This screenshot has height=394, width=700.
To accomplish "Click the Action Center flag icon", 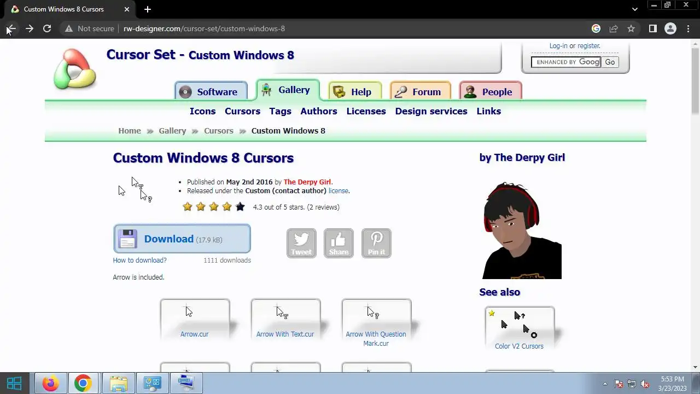I will point(619,384).
